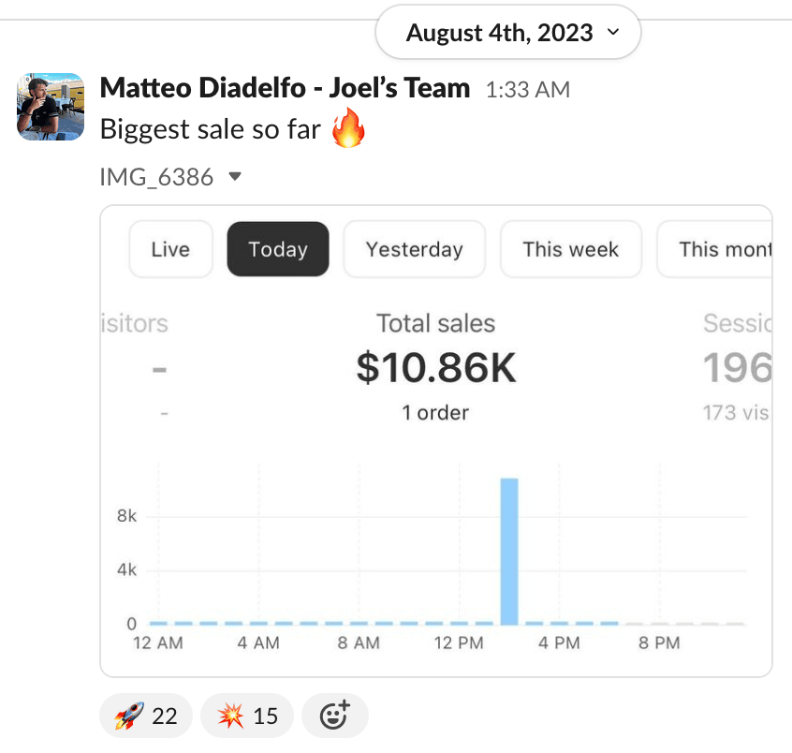The height and width of the screenshot is (753, 792).
Task: Click the "1 order" label
Action: point(435,412)
